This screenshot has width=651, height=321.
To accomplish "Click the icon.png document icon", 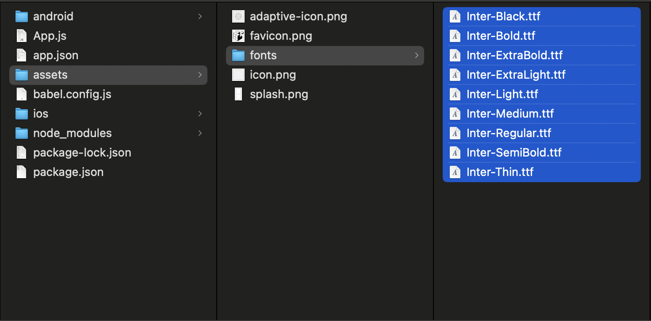I will point(238,75).
